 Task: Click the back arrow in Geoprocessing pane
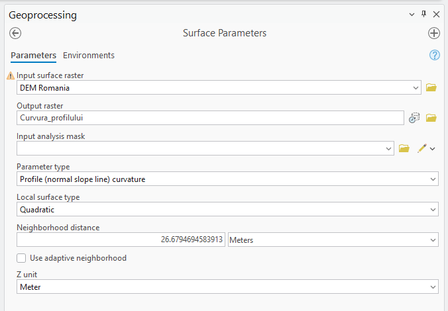16,33
